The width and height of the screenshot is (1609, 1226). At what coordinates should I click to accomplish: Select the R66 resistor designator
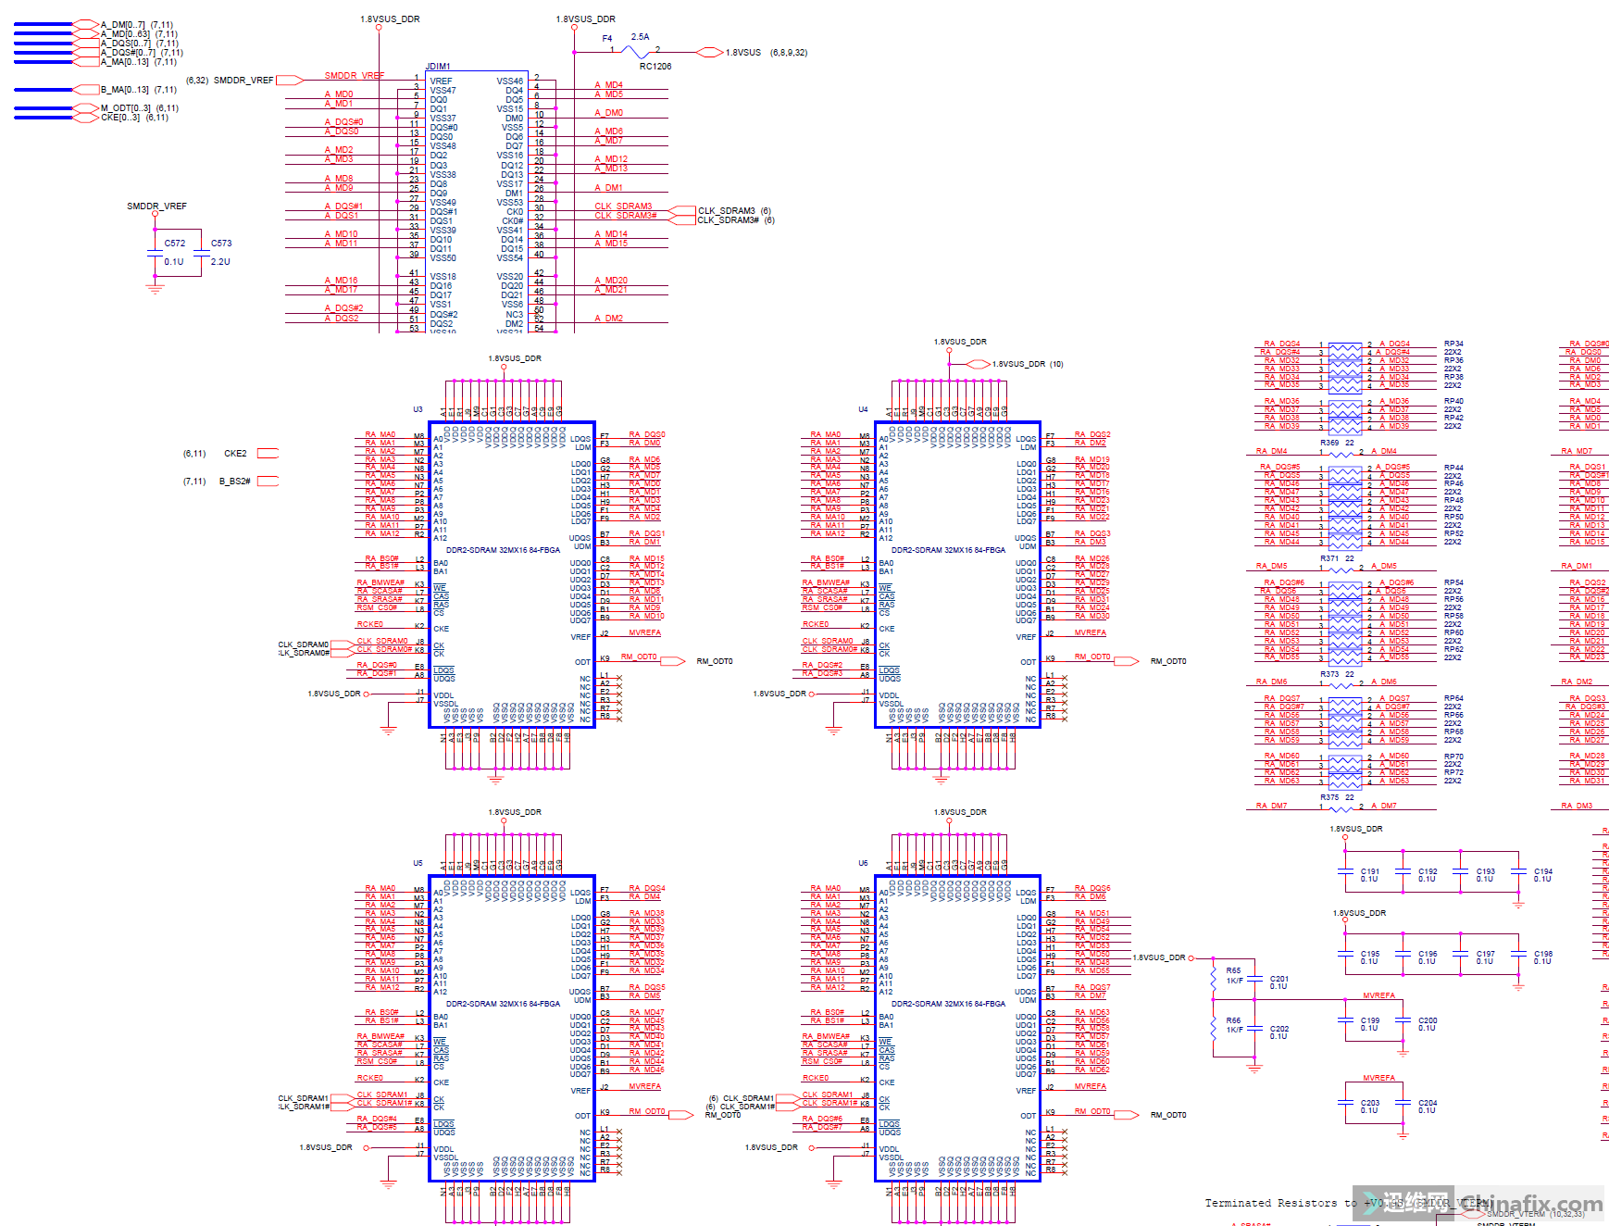tap(1233, 1020)
